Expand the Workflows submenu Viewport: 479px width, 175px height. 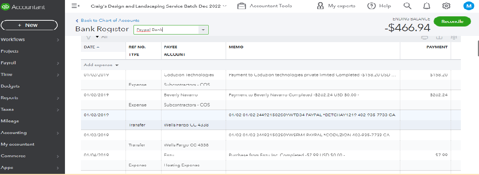coord(58,40)
